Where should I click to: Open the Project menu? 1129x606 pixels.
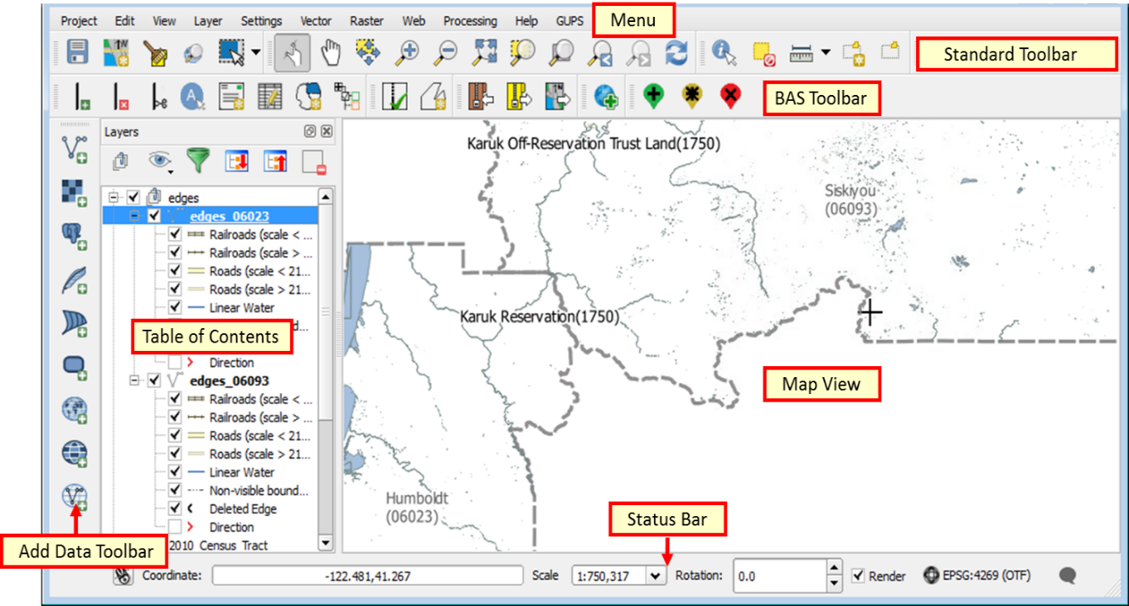pyautogui.click(x=79, y=20)
